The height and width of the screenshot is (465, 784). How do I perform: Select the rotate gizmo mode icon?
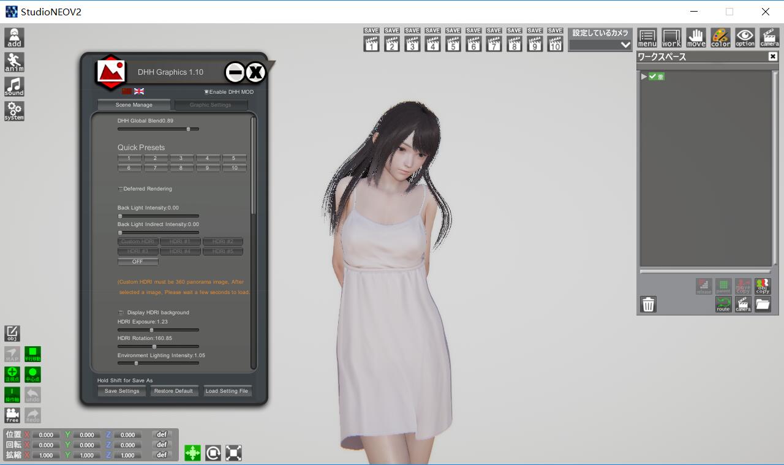pyautogui.click(x=213, y=453)
